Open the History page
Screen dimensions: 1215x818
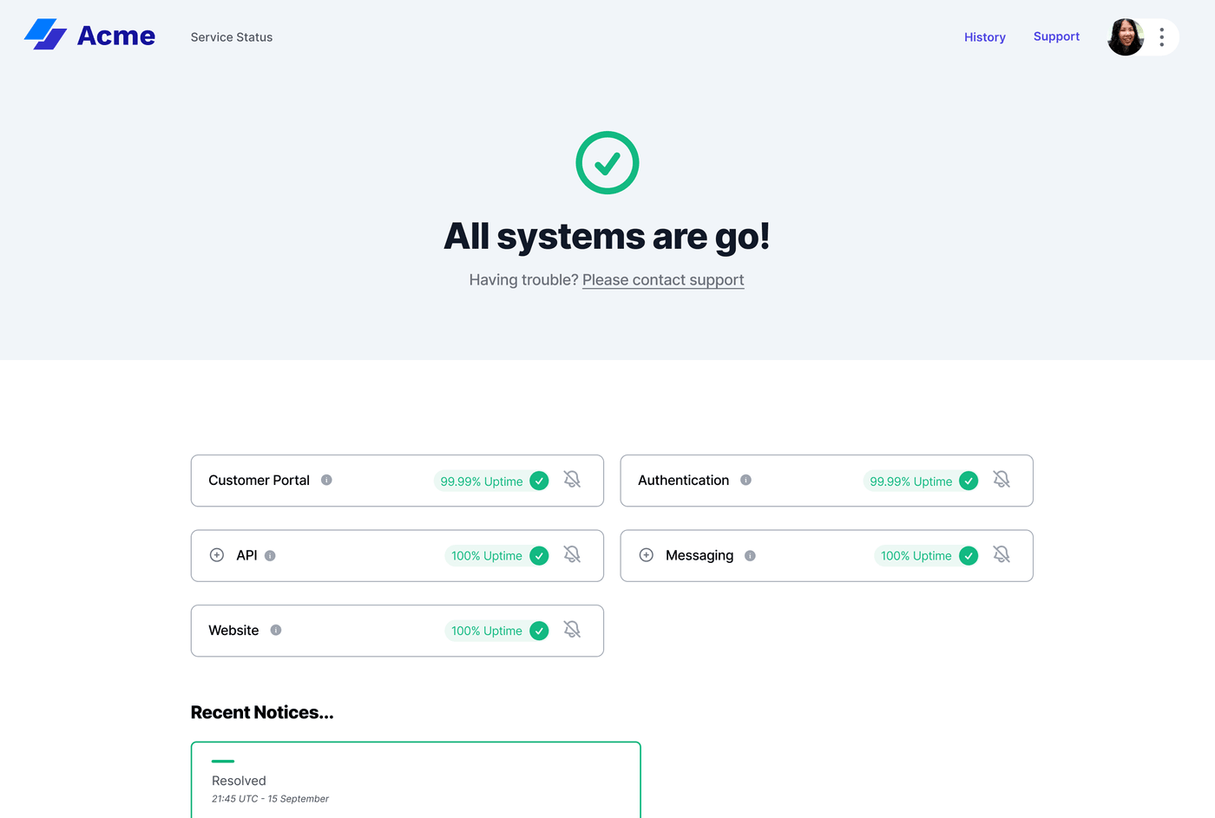[984, 36]
